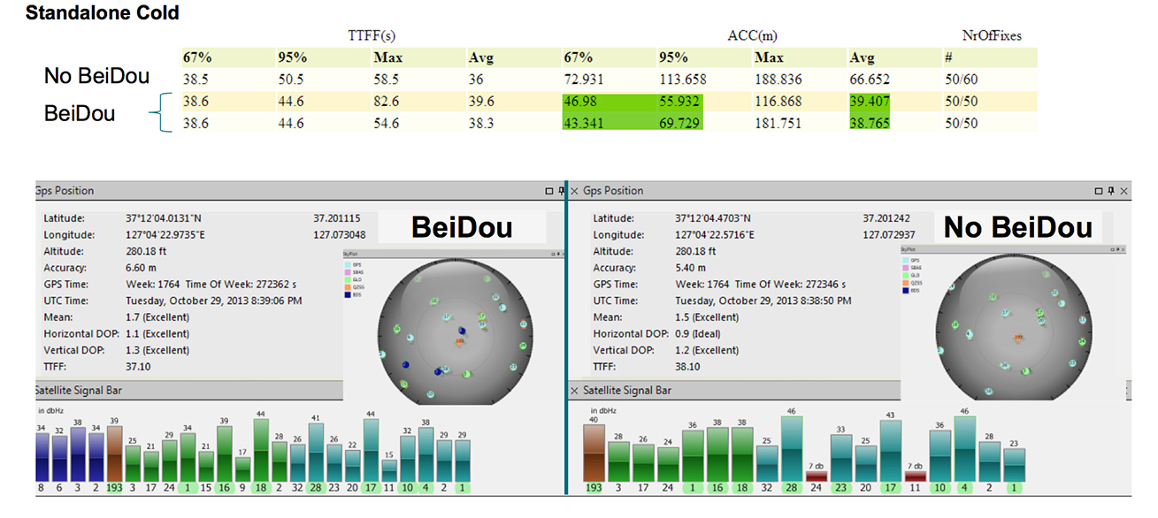The width and height of the screenshot is (1158, 518).
Task: Maximize the BeiDou Gps Position panel
Action: click(549, 191)
